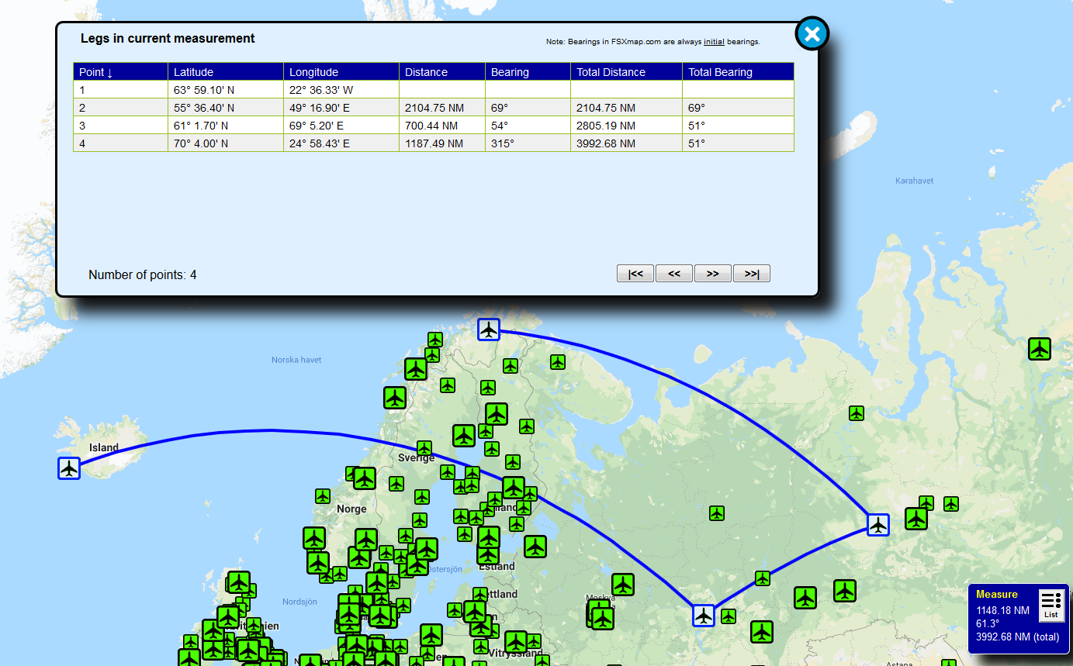The image size is (1073, 666).
Task: Click the Latitude column header
Action: click(x=193, y=72)
